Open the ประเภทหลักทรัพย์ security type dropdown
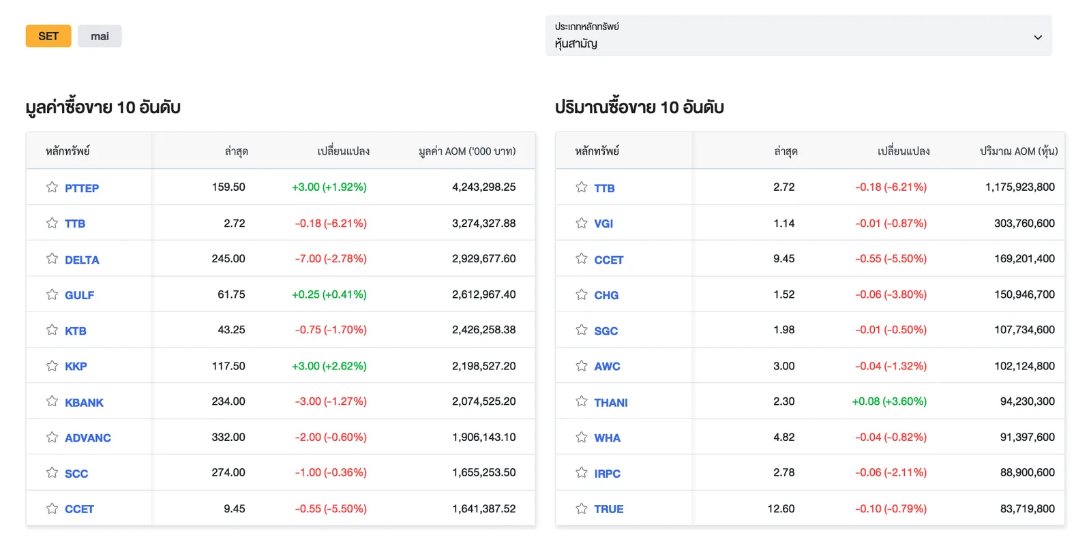The image size is (1091, 537). click(798, 35)
